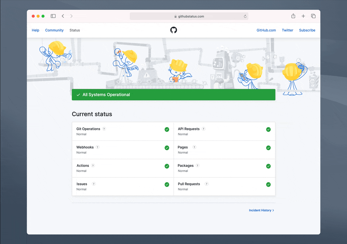
Task: Reload the page with refresh icon
Action: click(245, 16)
